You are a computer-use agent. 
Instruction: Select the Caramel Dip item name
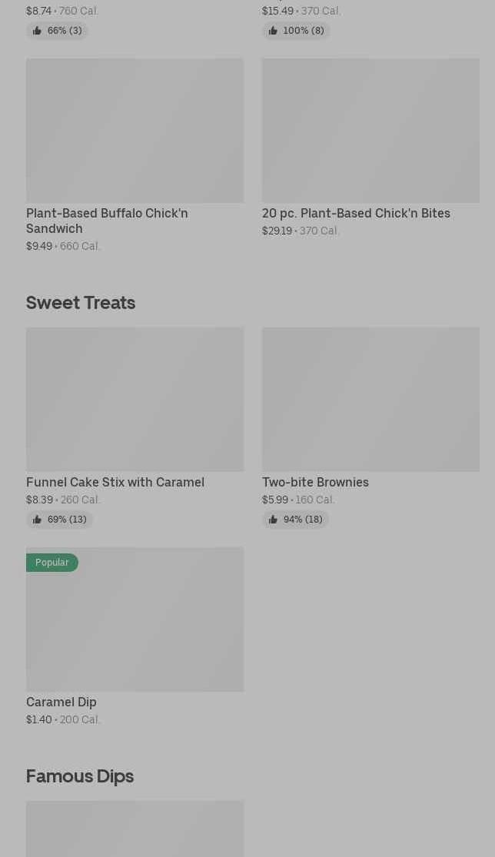coord(61,702)
